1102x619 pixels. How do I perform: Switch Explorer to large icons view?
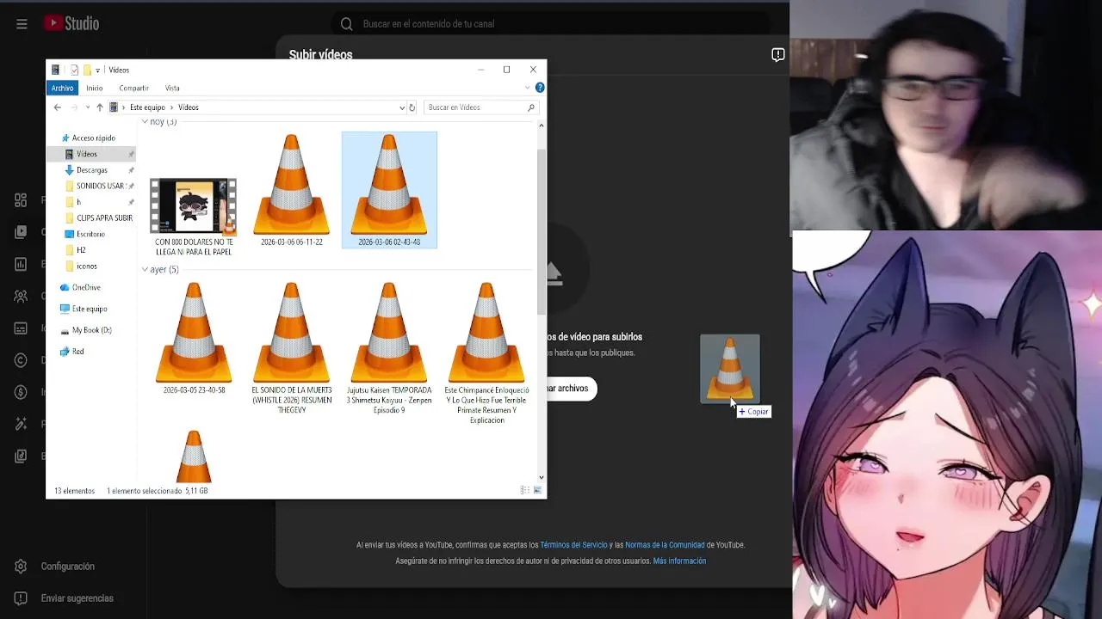pos(538,490)
